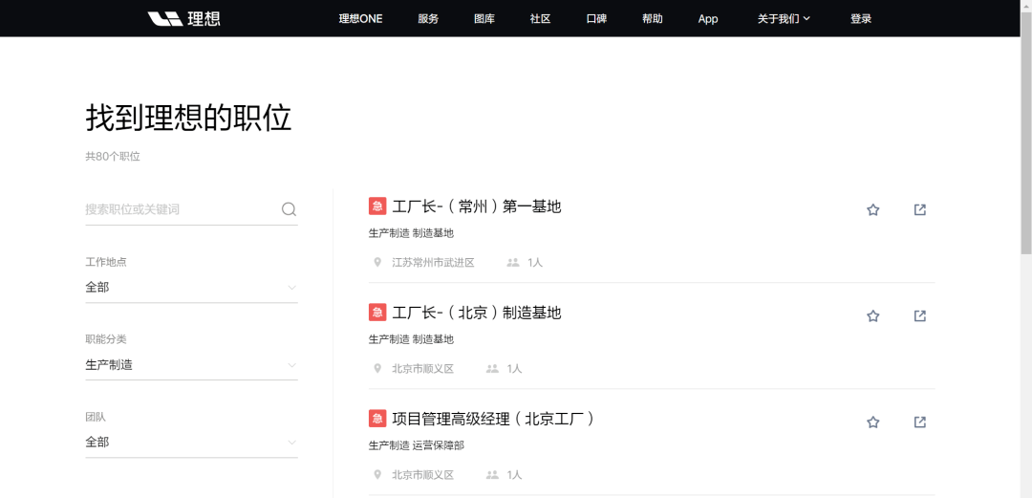Open the 关于我们 menu
1032x498 pixels.
[x=784, y=18]
